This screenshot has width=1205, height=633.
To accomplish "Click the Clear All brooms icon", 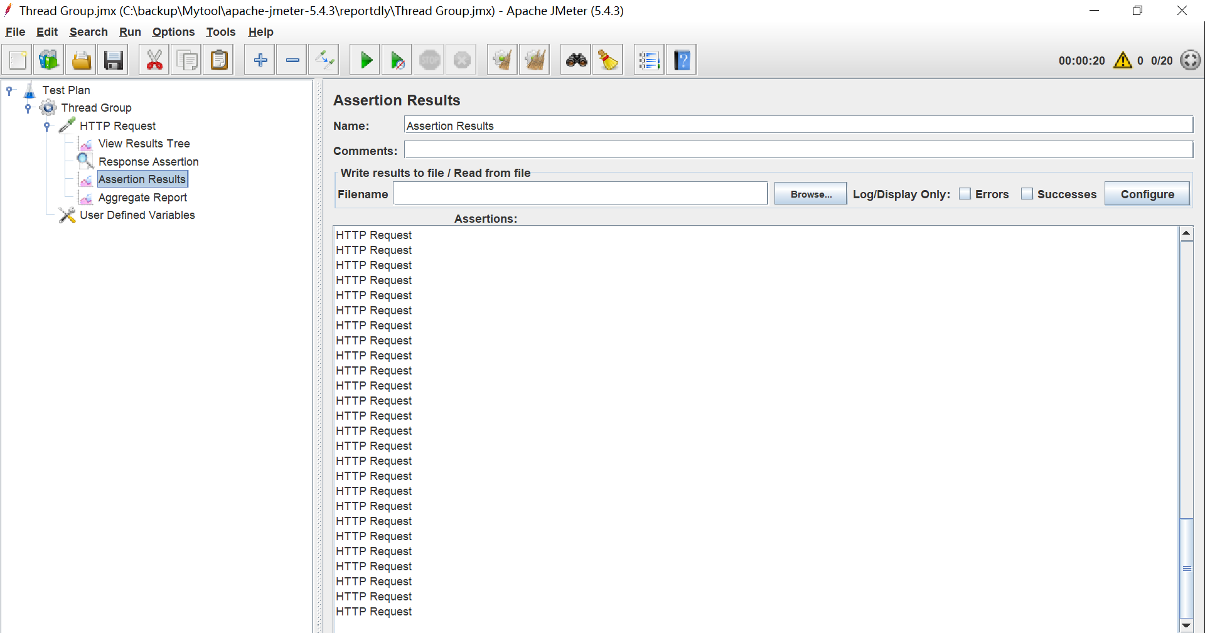I will click(535, 60).
